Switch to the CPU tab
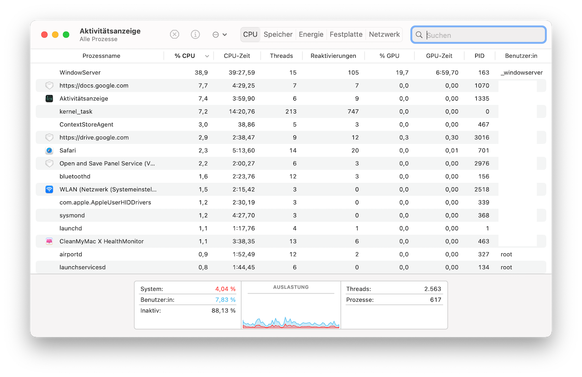 (x=250, y=35)
